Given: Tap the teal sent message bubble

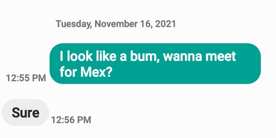Looking at the screenshot, I should pyautogui.click(x=155, y=63).
